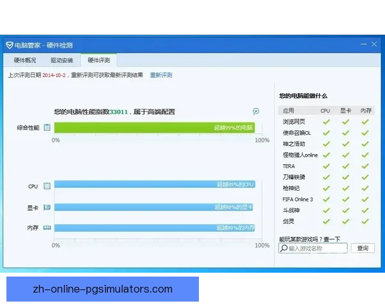The image size is (385, 308).
Task: Click the 重新评测 link
Action: (x=161, y=75)
